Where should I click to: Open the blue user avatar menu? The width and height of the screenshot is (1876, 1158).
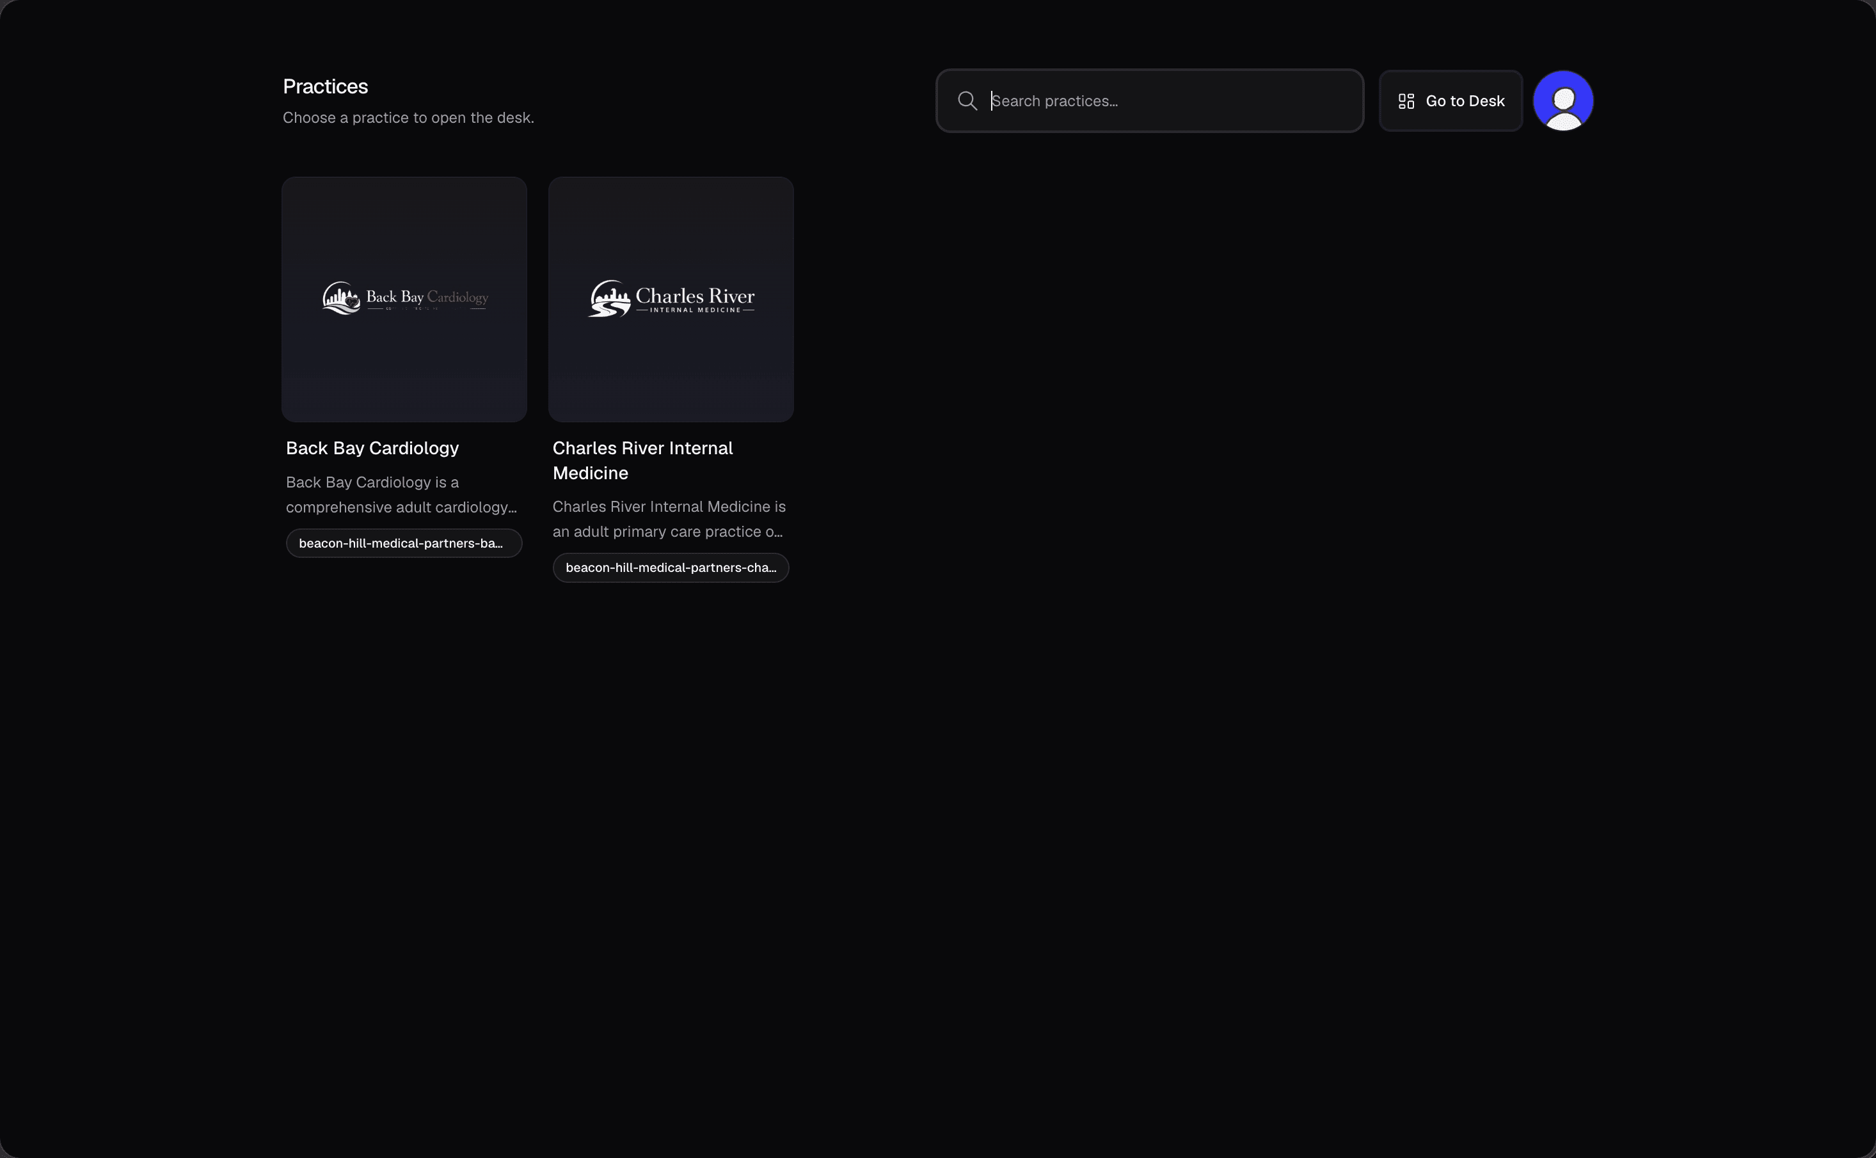coord(1563,101)
